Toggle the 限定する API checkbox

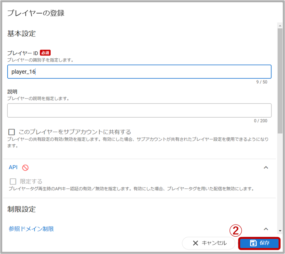click(13, 181)
